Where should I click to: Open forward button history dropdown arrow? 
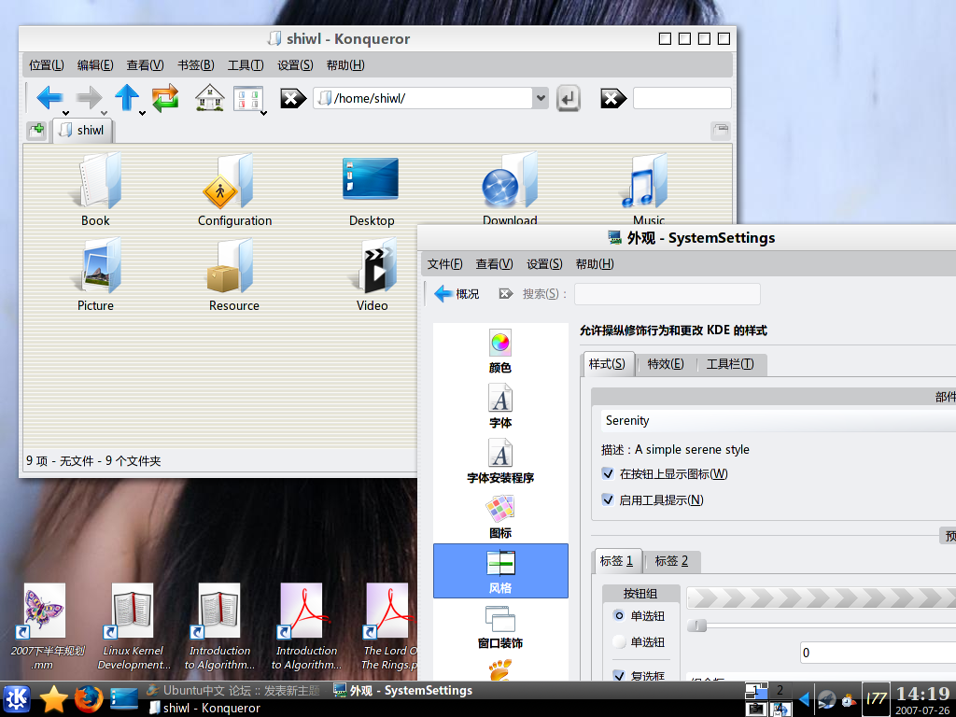tap(105, 113)
